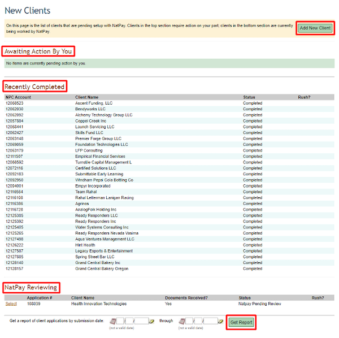Image resolution: width=339 pixels, height=338 pixels.
Task: Click the start date month field
Action: tap(121, 320)
